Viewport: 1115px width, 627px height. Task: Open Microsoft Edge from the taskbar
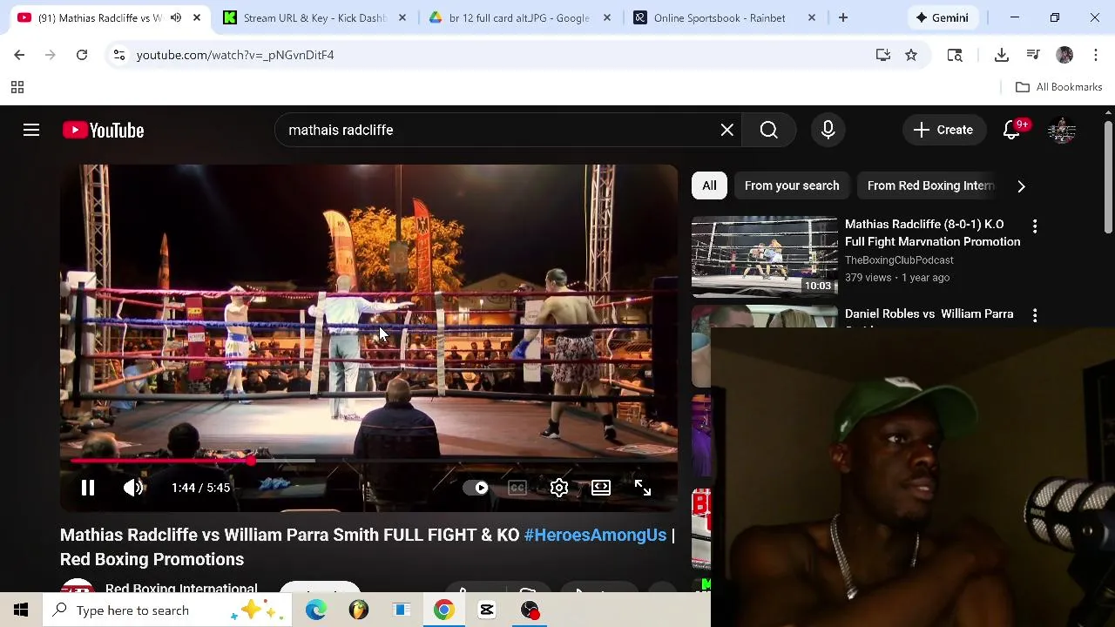316,610
